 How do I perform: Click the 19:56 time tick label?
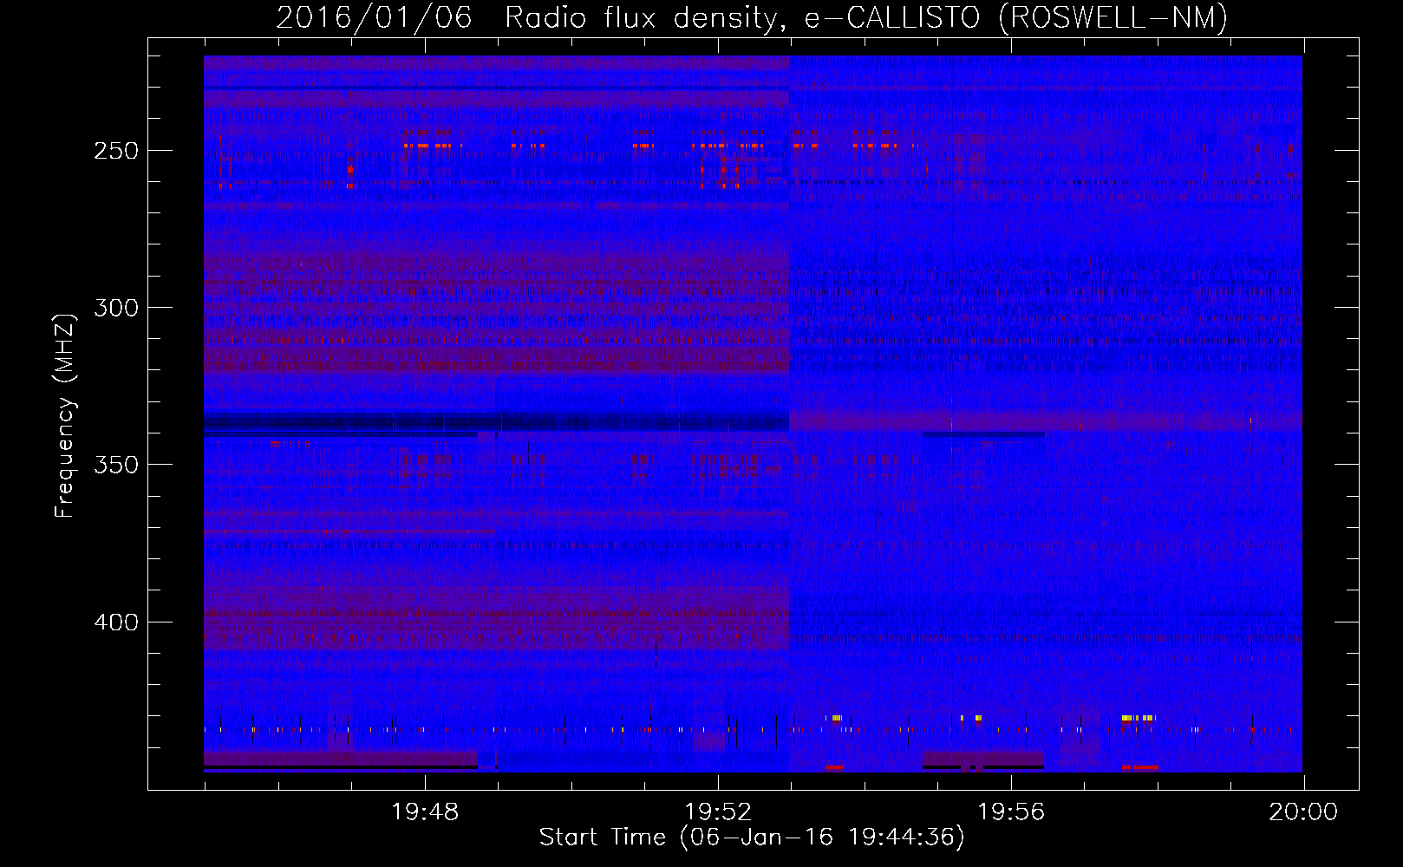[x=1011, y=812]
